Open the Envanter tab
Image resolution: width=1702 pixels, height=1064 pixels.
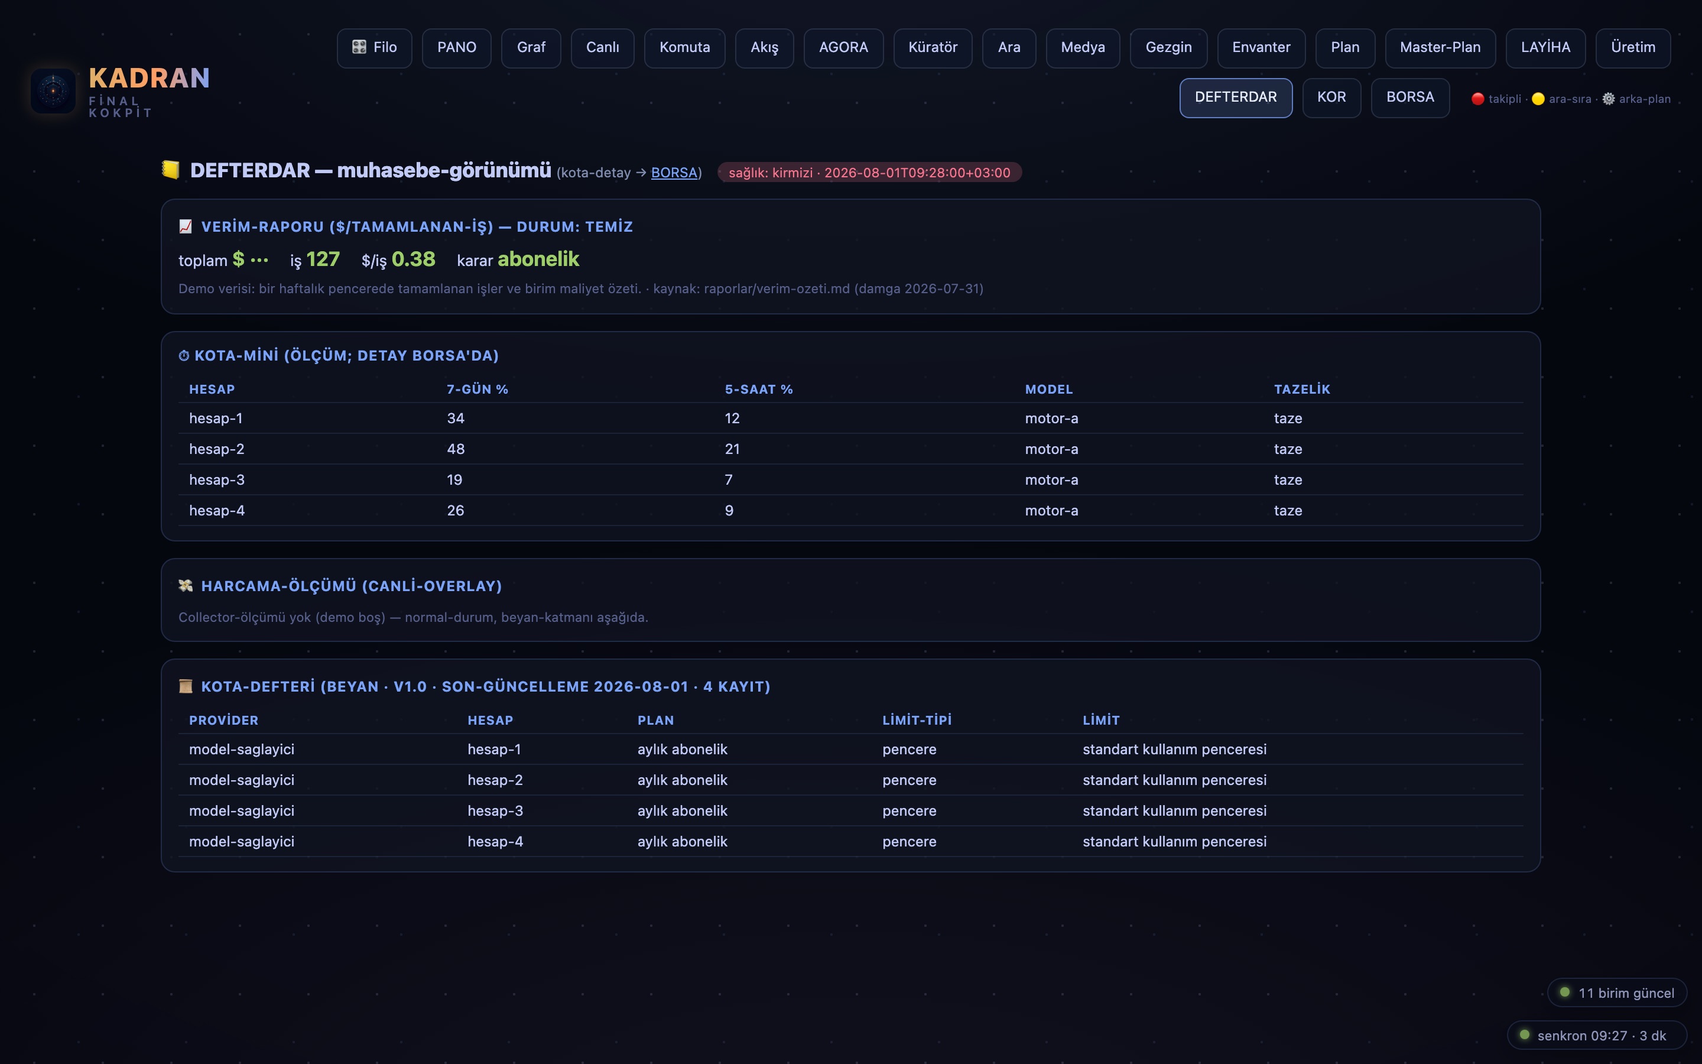click(x=1261, y=48)
